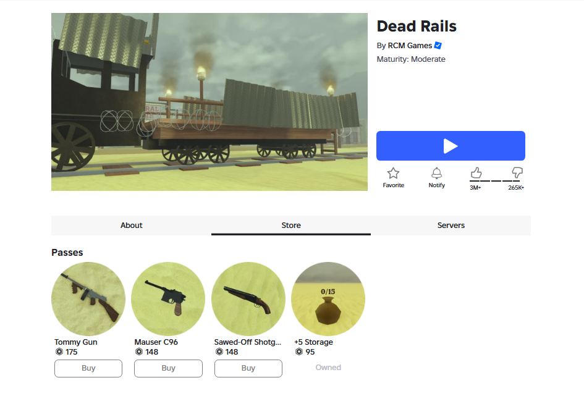The height and width of the screenshot is (396, 584).
Task: Open the +5 Storage pass thumbnail
Action: [x=328, y=299]
